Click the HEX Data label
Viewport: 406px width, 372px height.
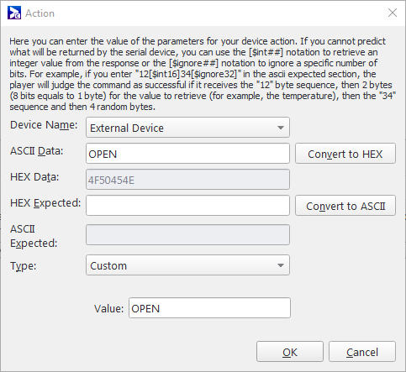34,177
